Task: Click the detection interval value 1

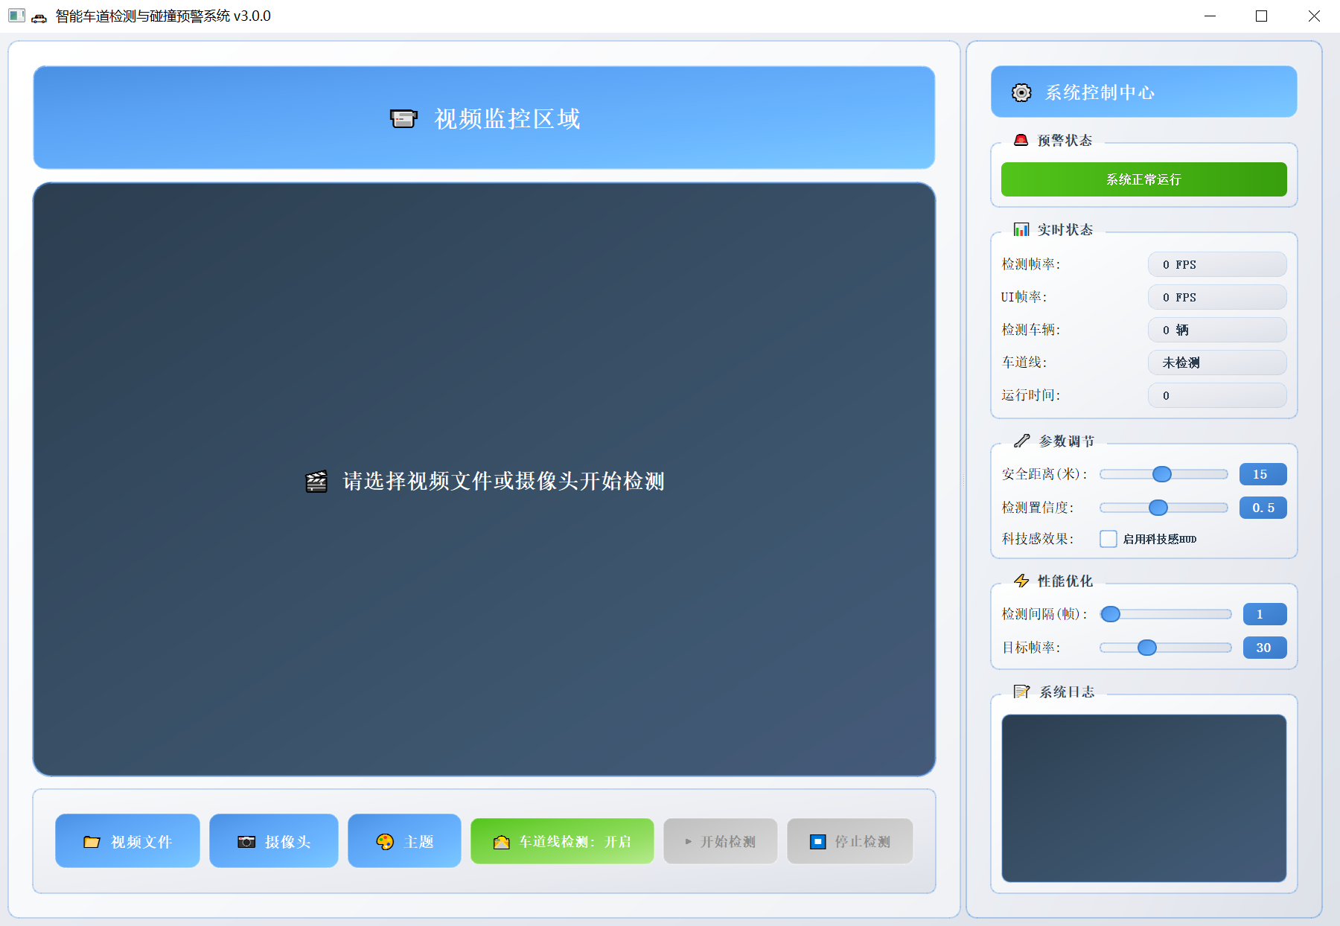Action: coord(1265,614)
